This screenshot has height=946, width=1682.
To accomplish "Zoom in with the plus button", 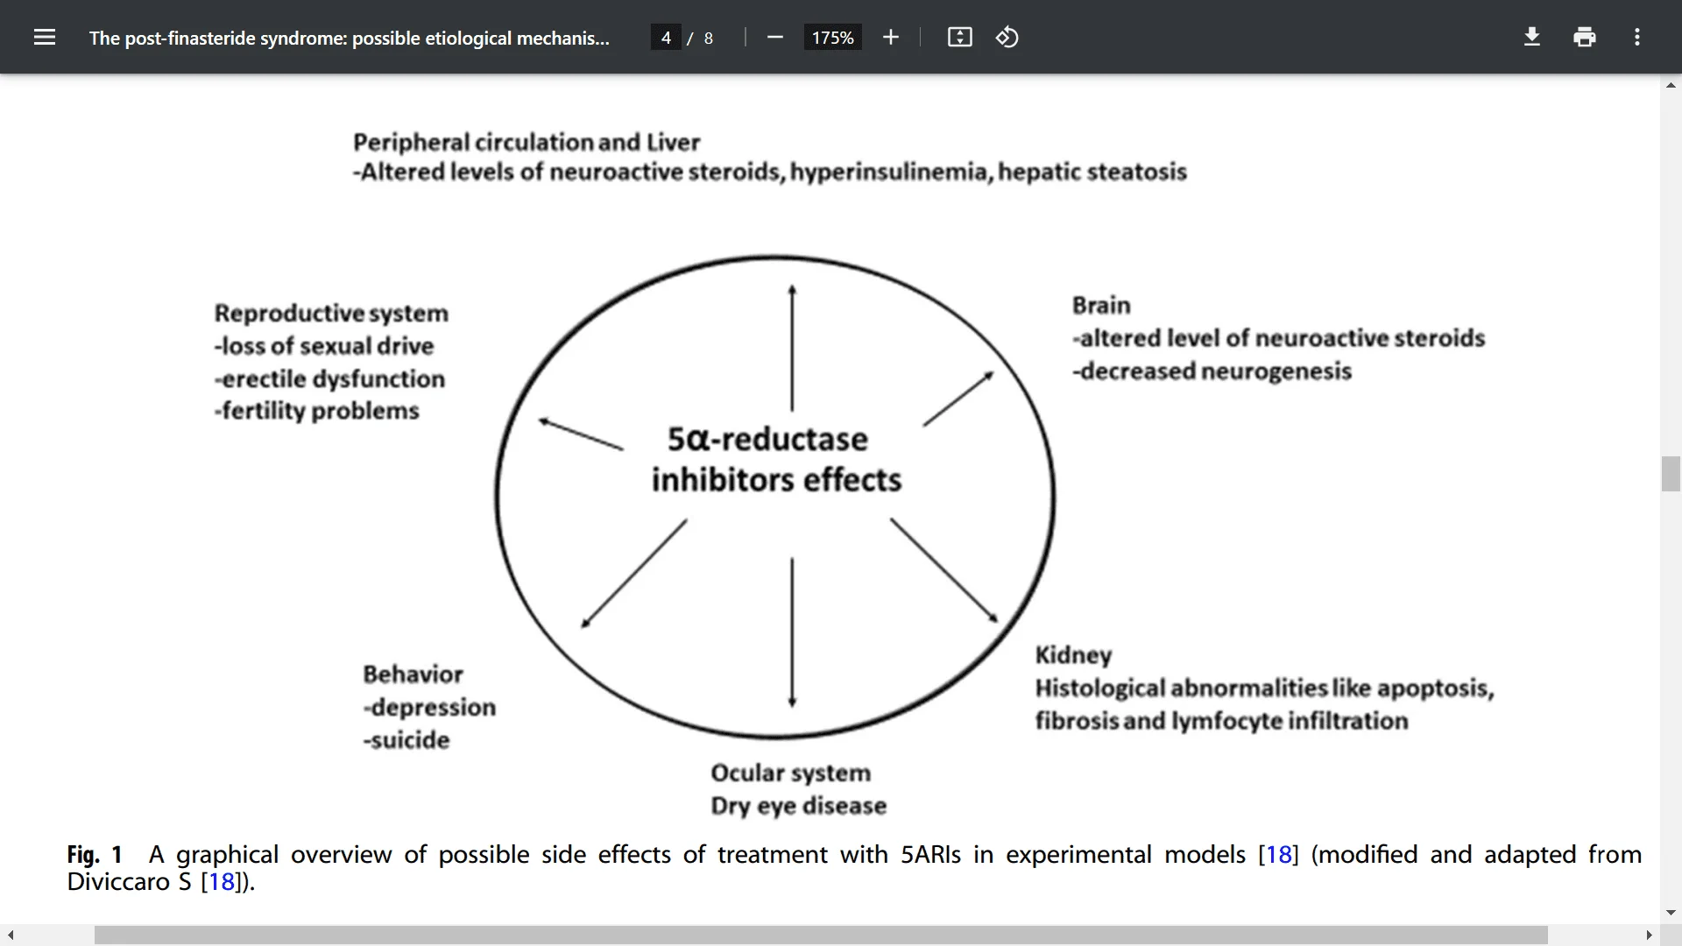I will (891, 37).
